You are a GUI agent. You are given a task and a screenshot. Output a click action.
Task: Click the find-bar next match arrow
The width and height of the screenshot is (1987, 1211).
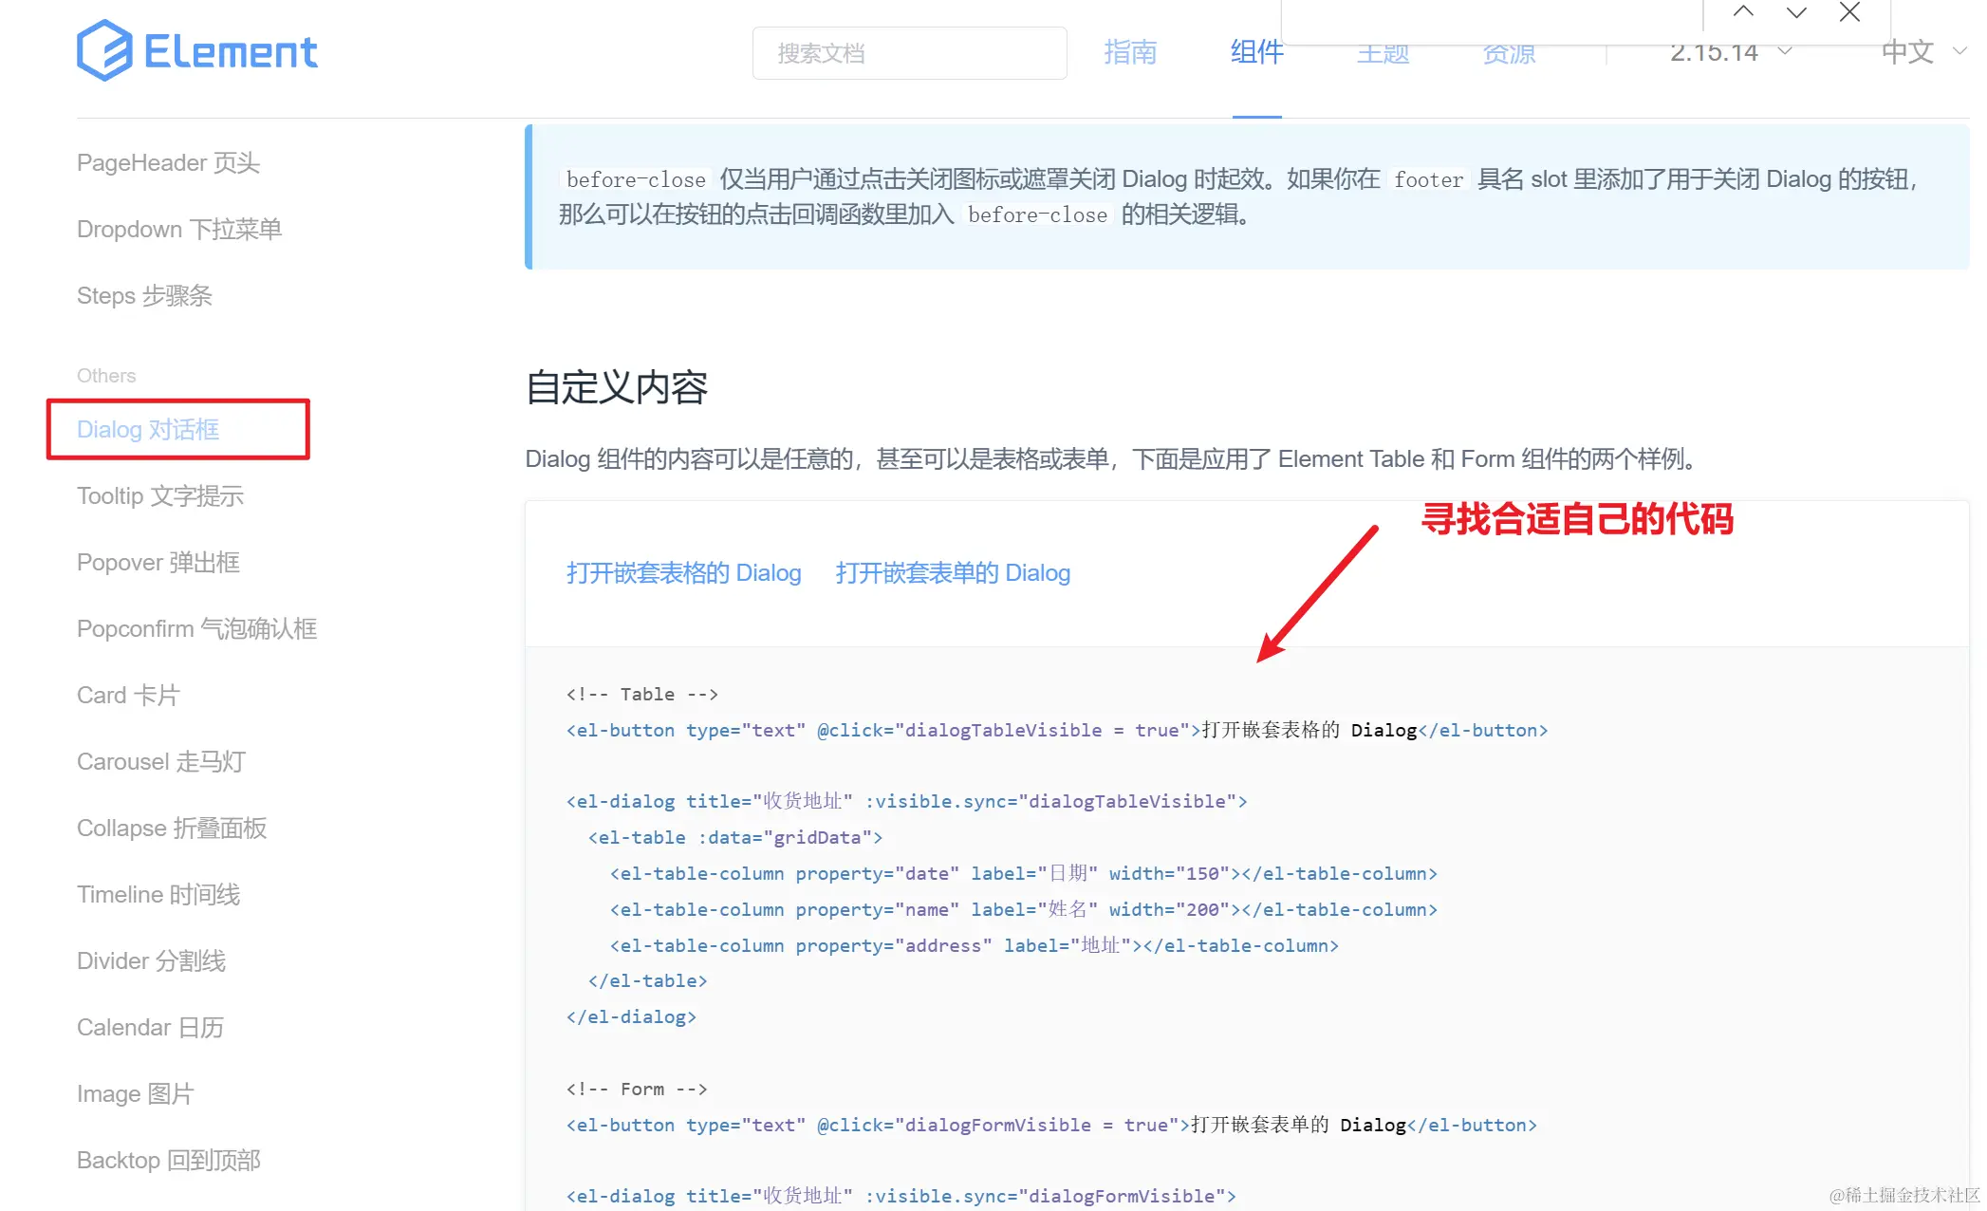pos(1796,12)
